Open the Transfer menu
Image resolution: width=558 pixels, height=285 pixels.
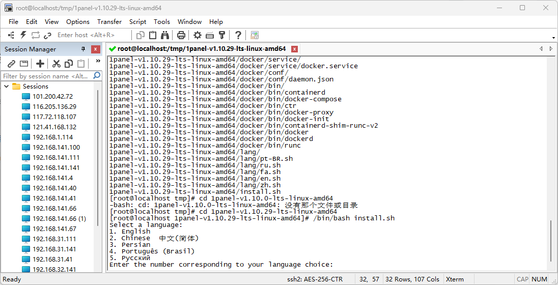coord(109,22)
